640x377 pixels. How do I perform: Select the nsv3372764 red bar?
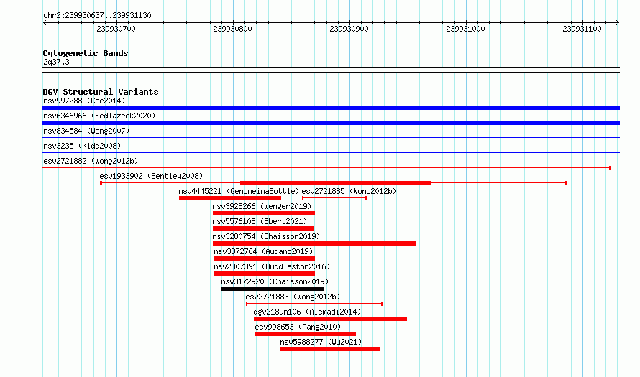265,259
